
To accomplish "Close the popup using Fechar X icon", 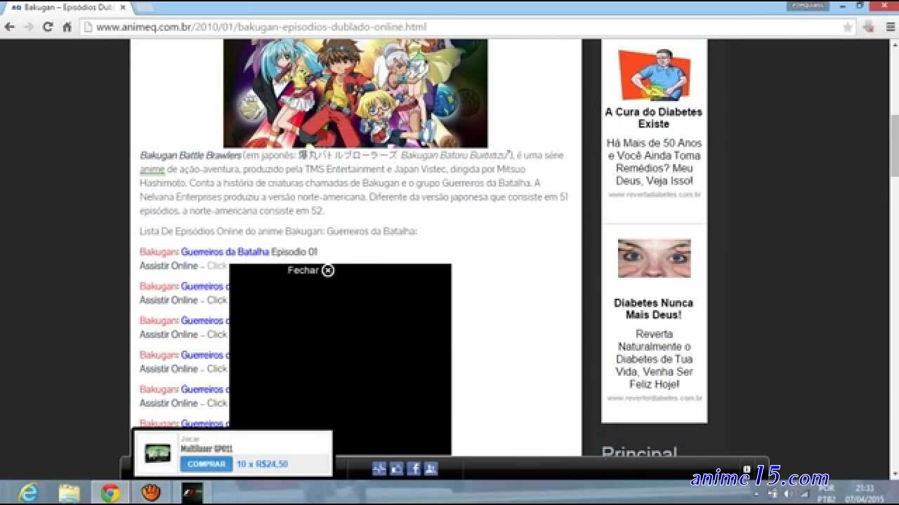I will pos(328,270).
